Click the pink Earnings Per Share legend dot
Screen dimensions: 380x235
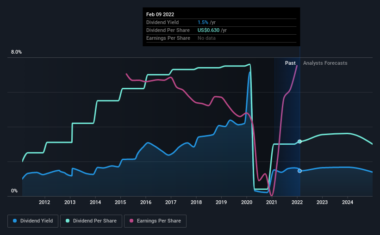point(131,221)
